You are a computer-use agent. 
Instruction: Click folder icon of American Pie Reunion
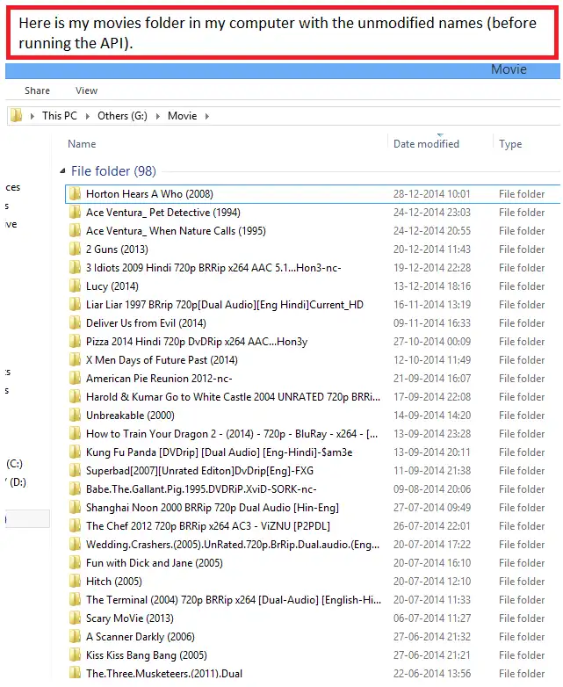[x=76, y=378]
